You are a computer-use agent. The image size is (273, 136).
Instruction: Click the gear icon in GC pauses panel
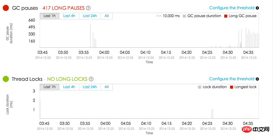(x=257, y=8)
